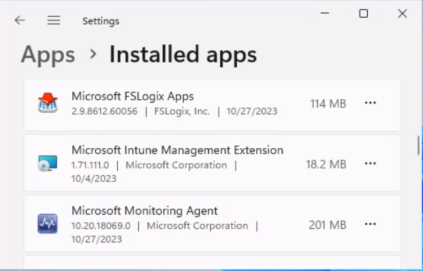Maximize the Settings window
Screen dimensions: 423x271
[363, 13]
